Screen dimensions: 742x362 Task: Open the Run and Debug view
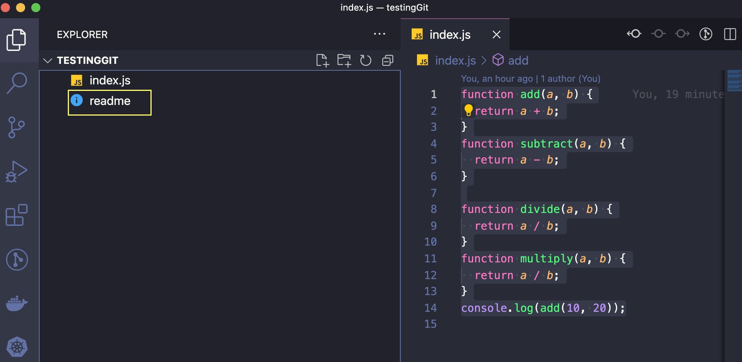(x=16, y=171)
